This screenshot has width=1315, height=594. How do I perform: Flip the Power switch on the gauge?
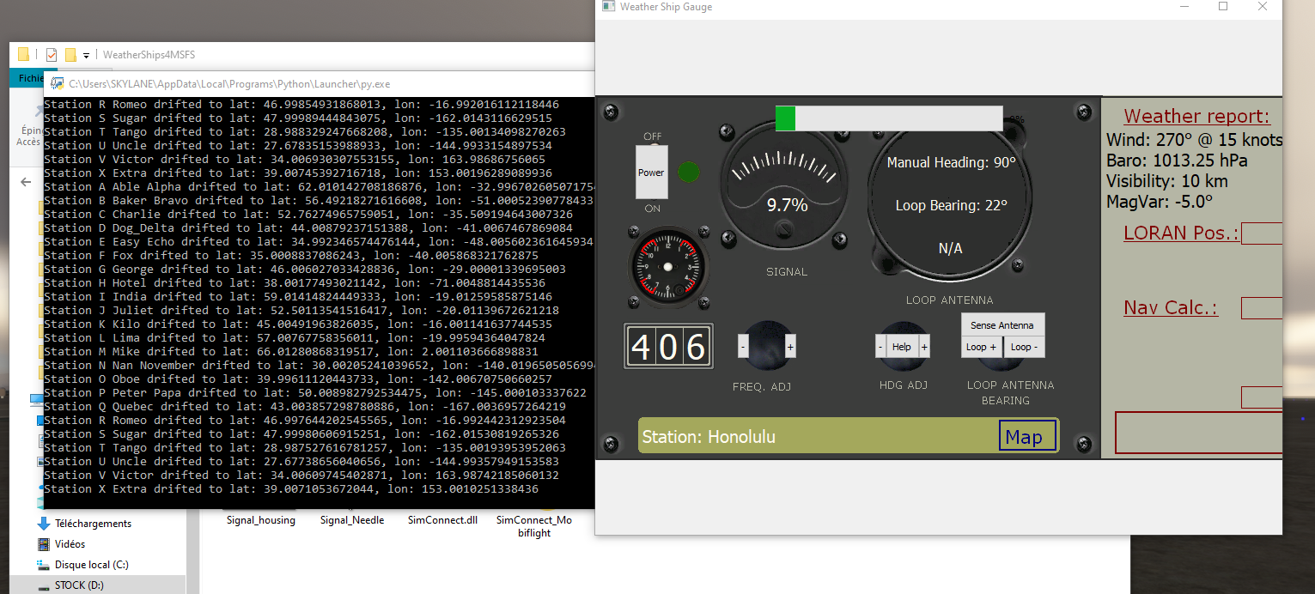[x=651, y=173]
